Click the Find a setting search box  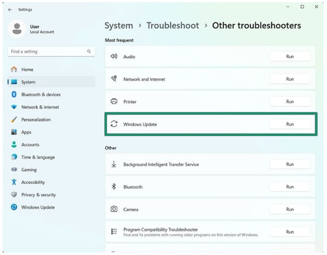tap(46, 52)
